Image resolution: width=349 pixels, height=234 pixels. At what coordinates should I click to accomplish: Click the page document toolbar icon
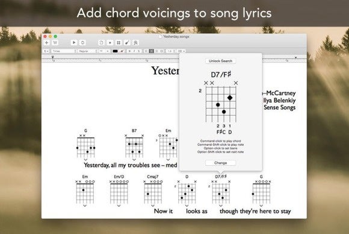click(101, 43)
